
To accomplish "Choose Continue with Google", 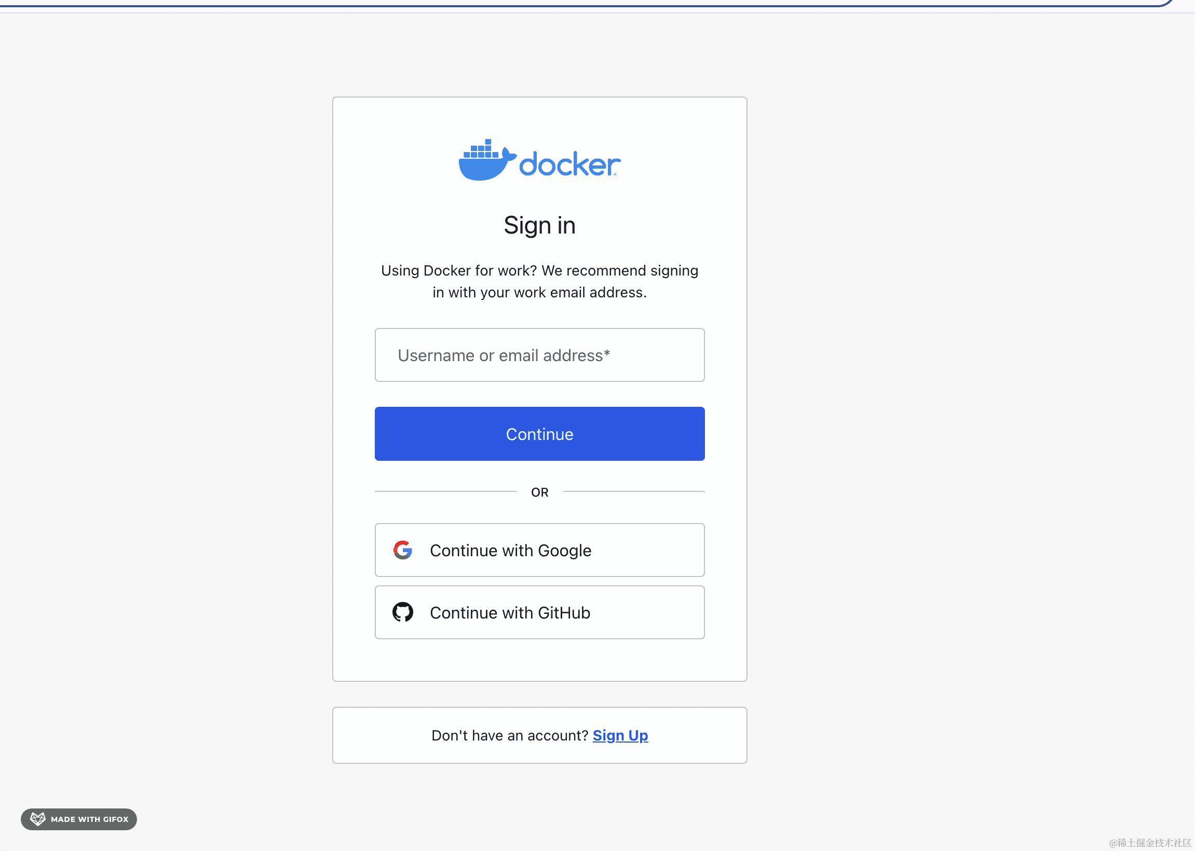I will [539, 550].
